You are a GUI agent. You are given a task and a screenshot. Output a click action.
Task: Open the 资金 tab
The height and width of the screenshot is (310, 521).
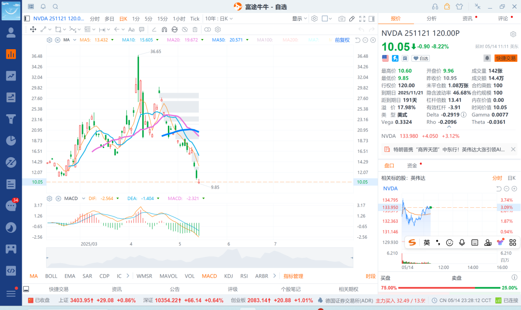click(412, 166)
